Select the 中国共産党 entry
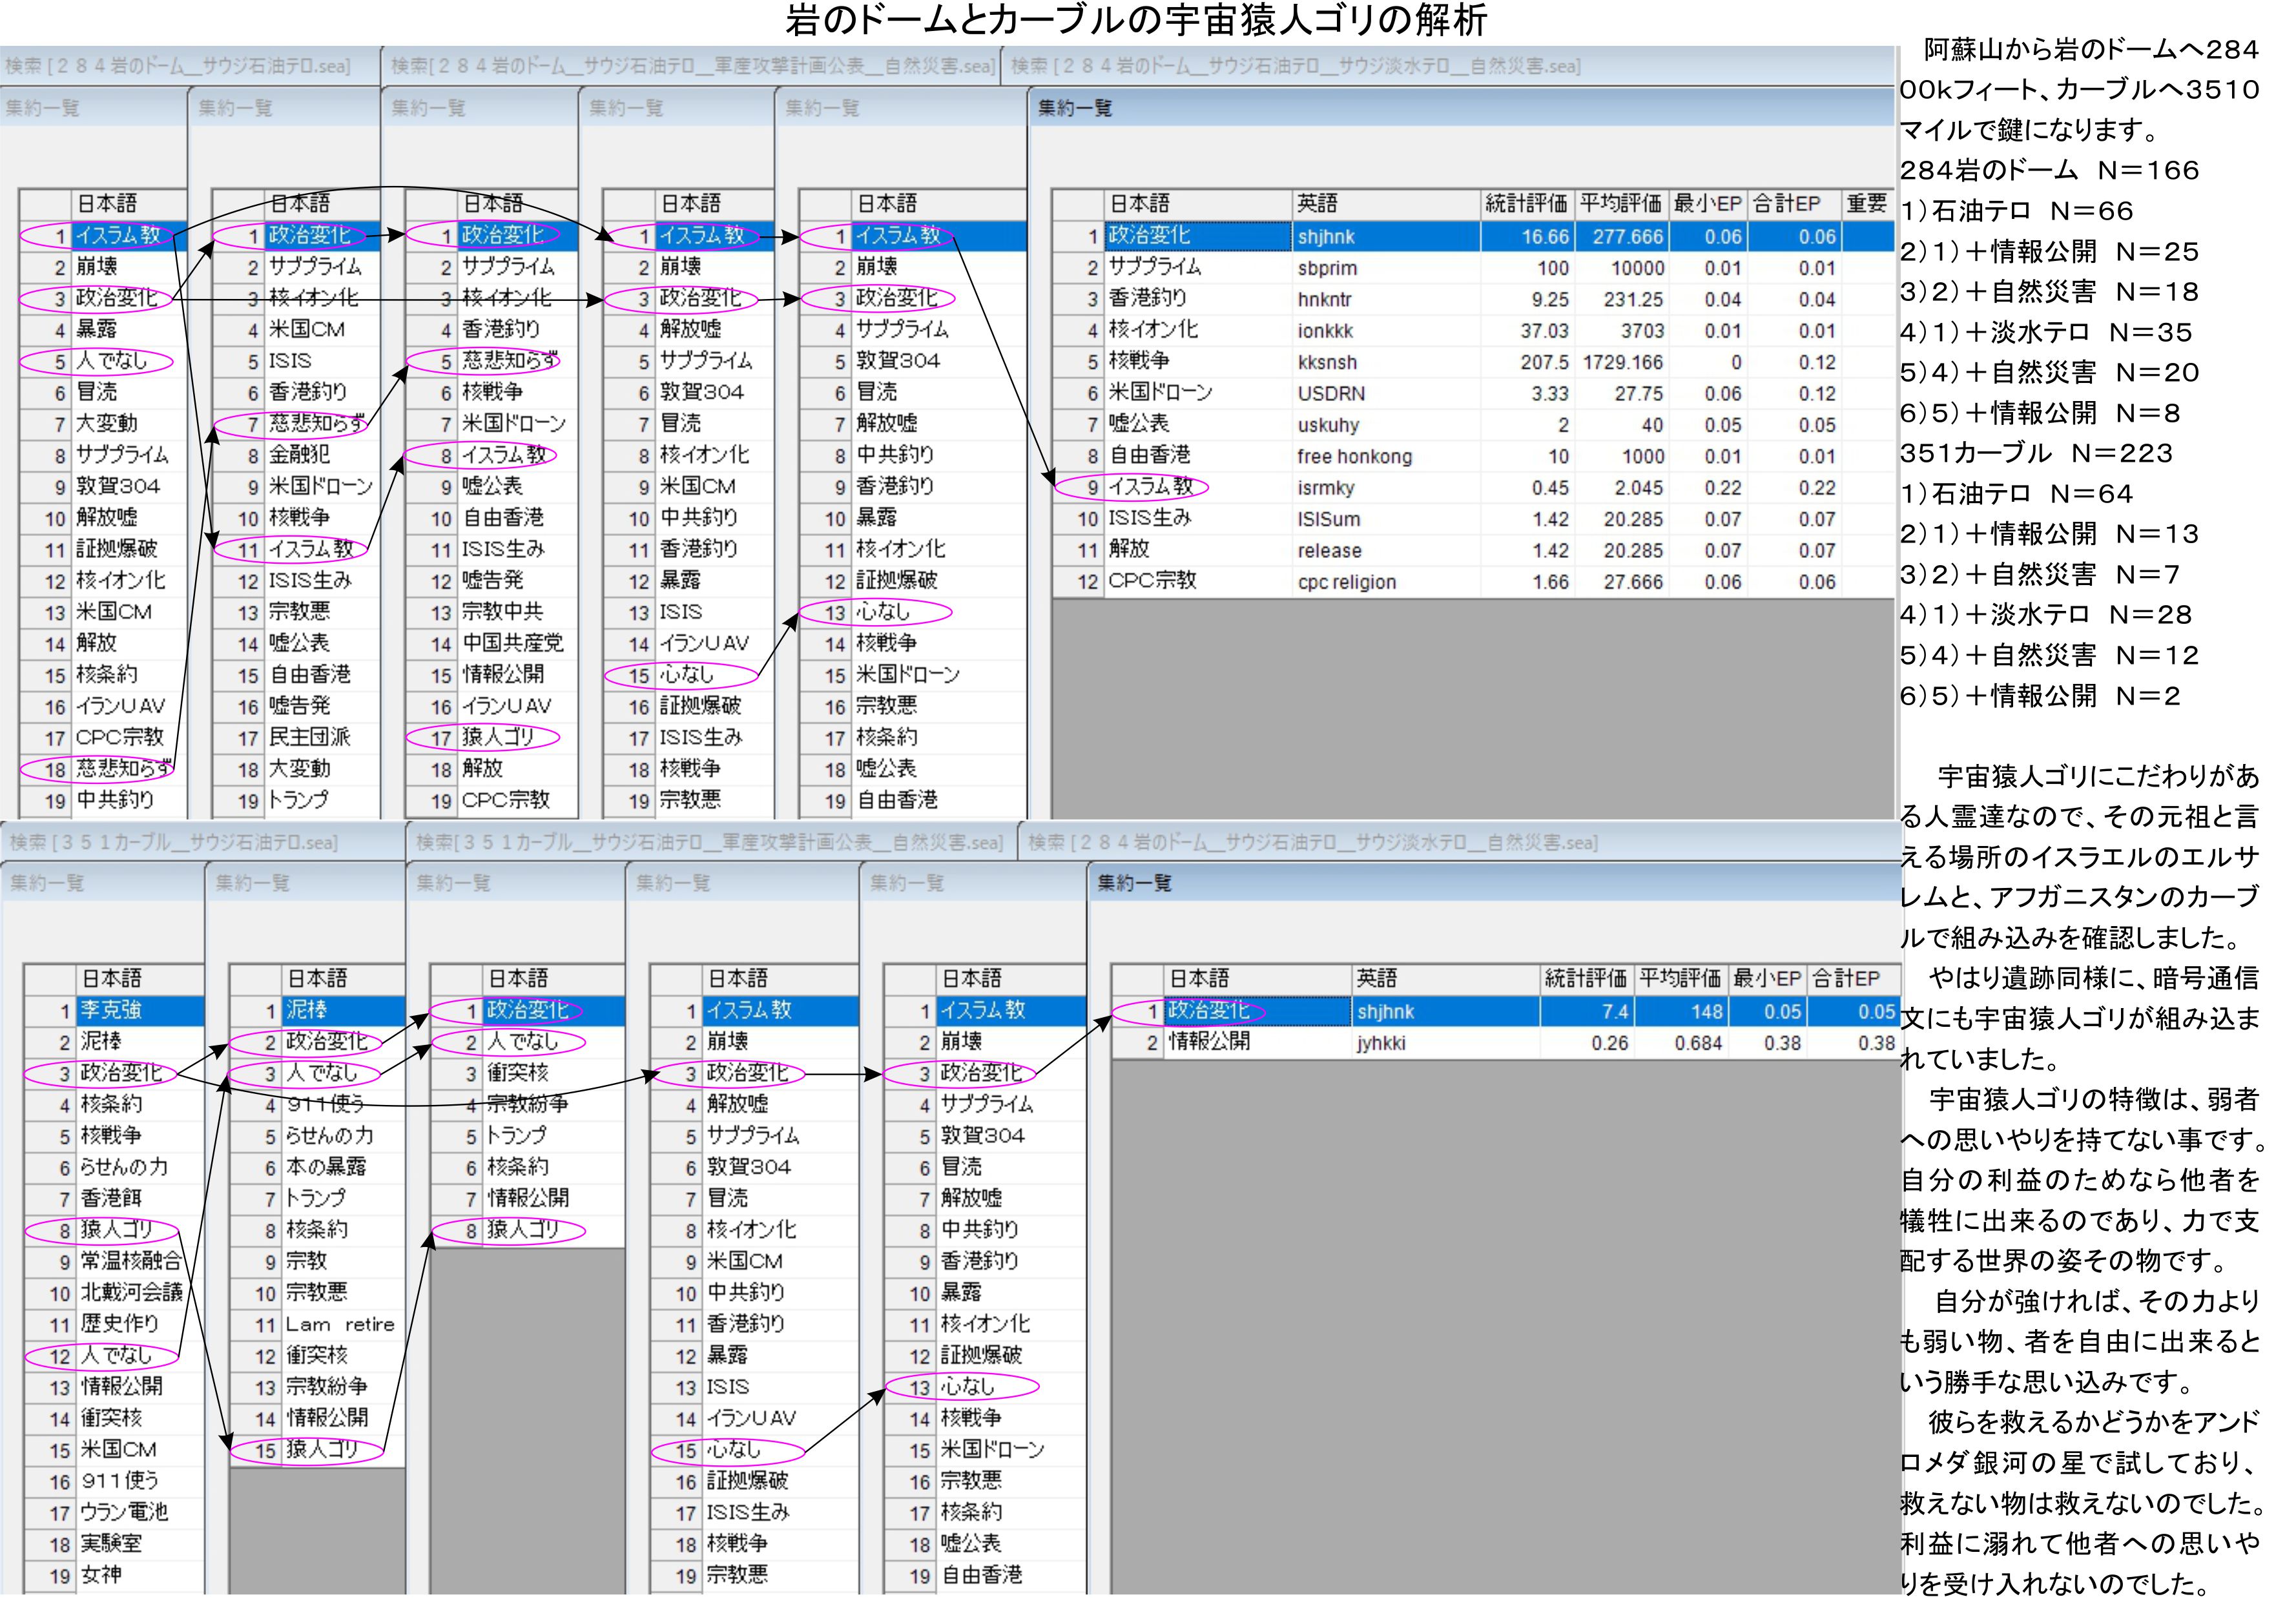 pos(512,643)
